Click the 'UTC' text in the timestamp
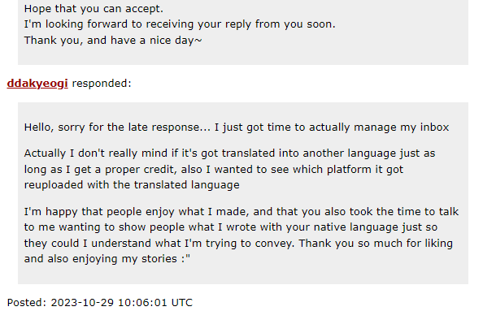This screenshot has width=483, height=311. [182, 302]
